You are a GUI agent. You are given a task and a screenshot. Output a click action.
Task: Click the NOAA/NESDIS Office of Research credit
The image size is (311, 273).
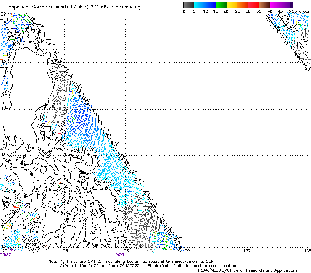[x=248, y=270]
